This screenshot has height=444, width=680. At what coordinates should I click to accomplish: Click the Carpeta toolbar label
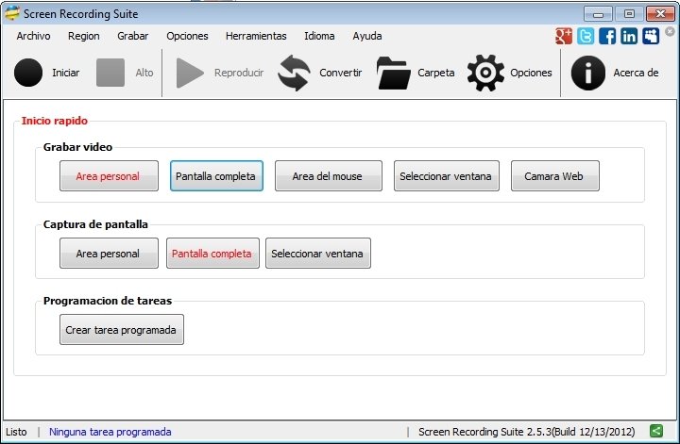point(435,73)
